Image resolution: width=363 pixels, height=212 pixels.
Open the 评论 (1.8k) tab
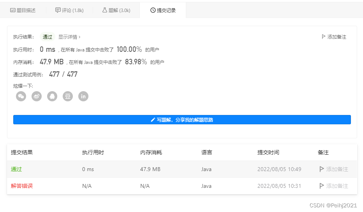[x=69, y=10]
